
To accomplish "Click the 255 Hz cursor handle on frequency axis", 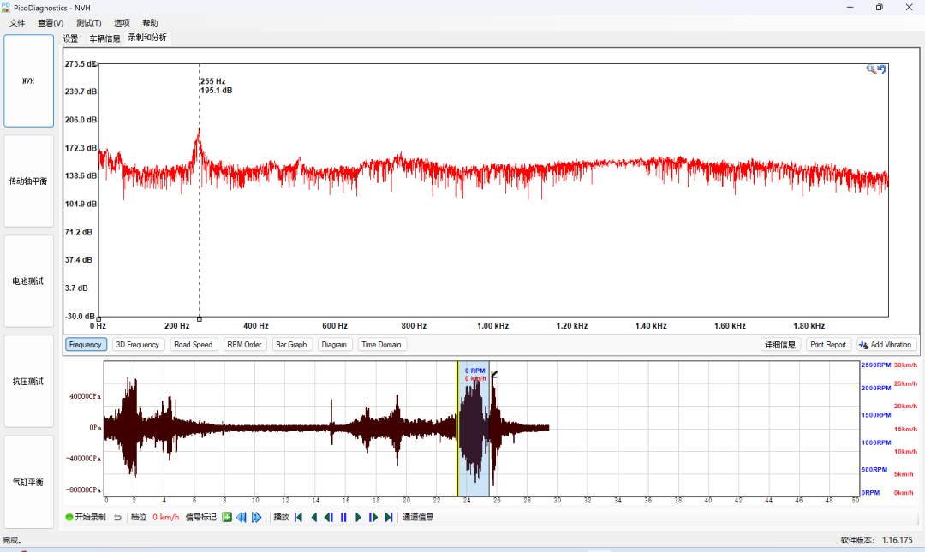I will (x=200, y=319).
